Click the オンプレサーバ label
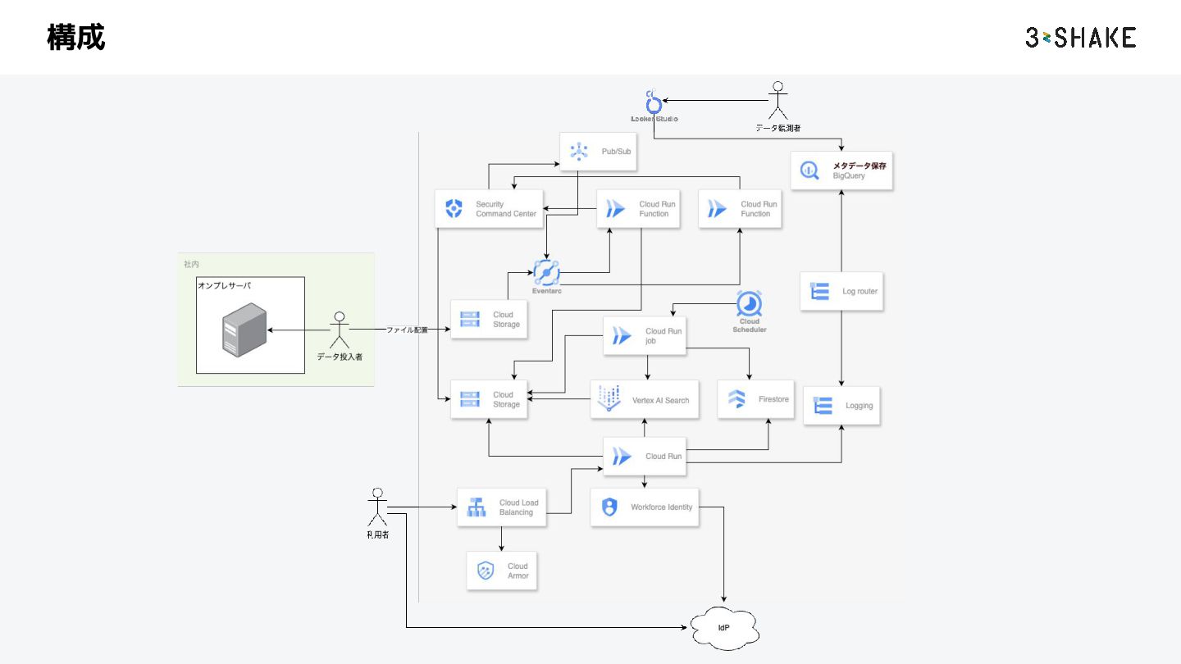1181x664 pixels. [x=224, y=285]
